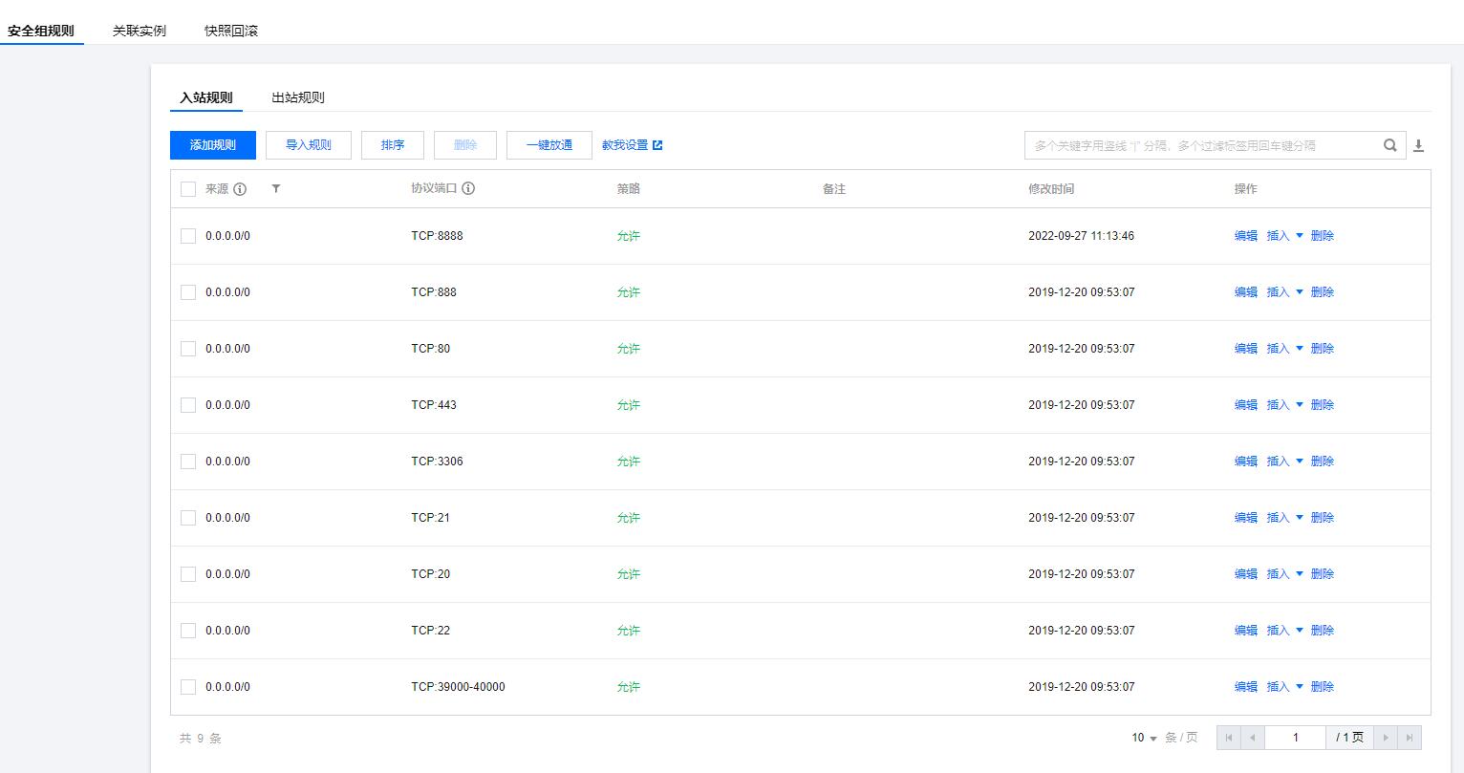Check the TCP:21 rule checkbox
The height and width of the screenshot is (773, 1464).
pyautogui.click(x=188, y=518)
